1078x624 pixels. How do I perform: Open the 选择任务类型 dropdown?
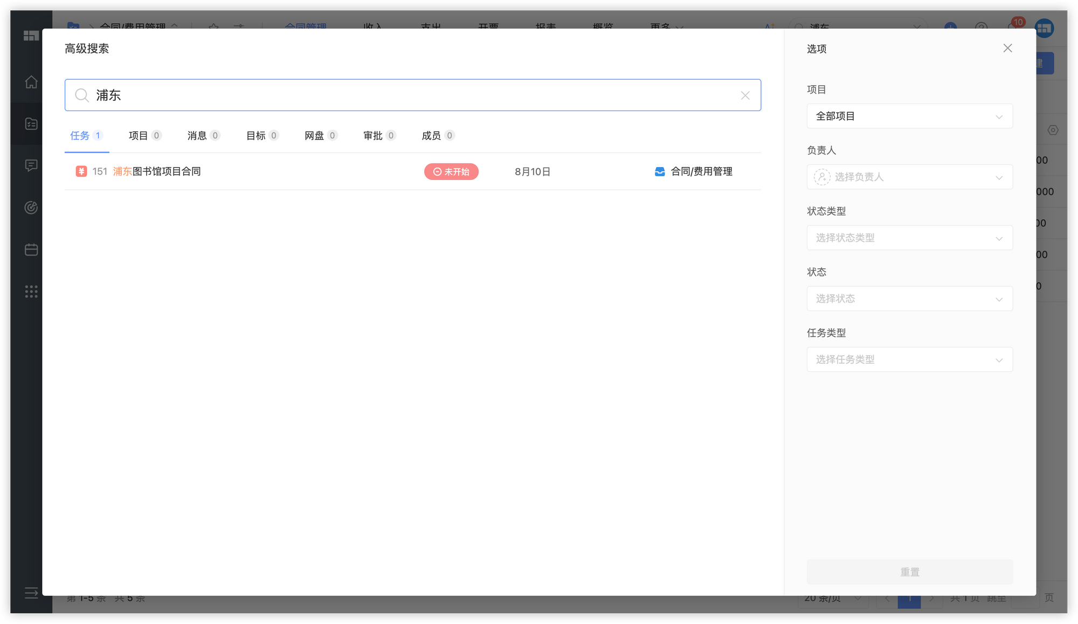click(x=909, y=359)
